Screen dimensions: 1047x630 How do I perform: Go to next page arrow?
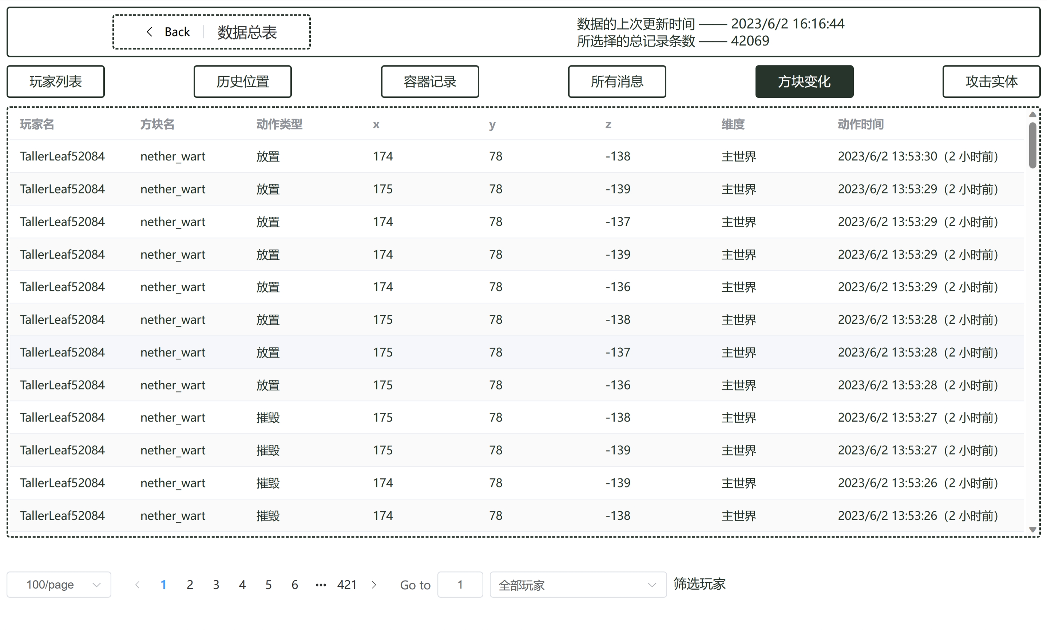click(x=374, y=585)
